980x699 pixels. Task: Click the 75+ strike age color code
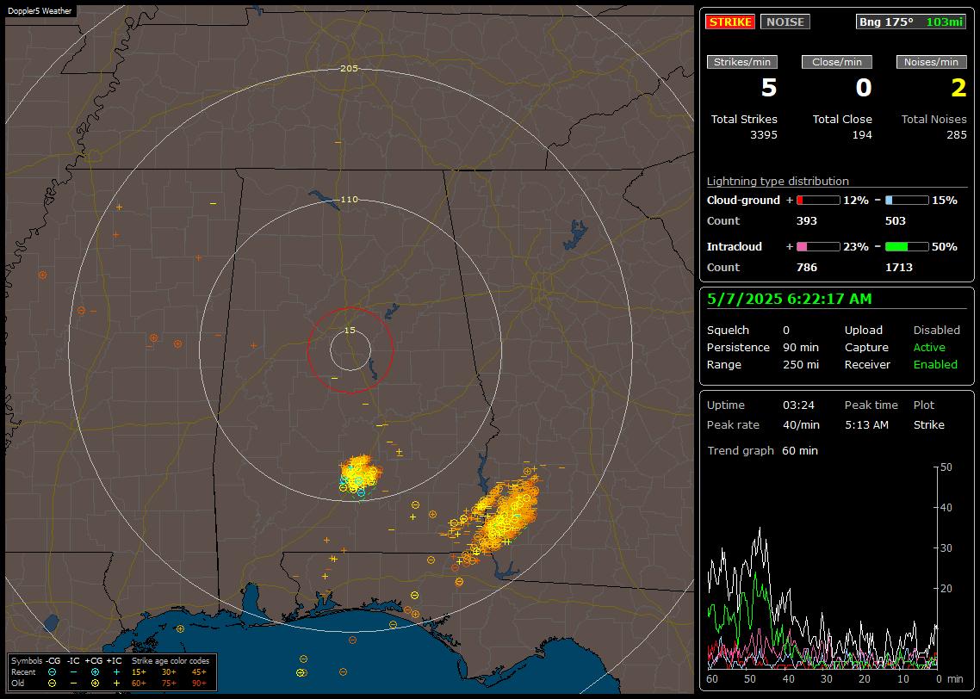click(x=169, y=684)
